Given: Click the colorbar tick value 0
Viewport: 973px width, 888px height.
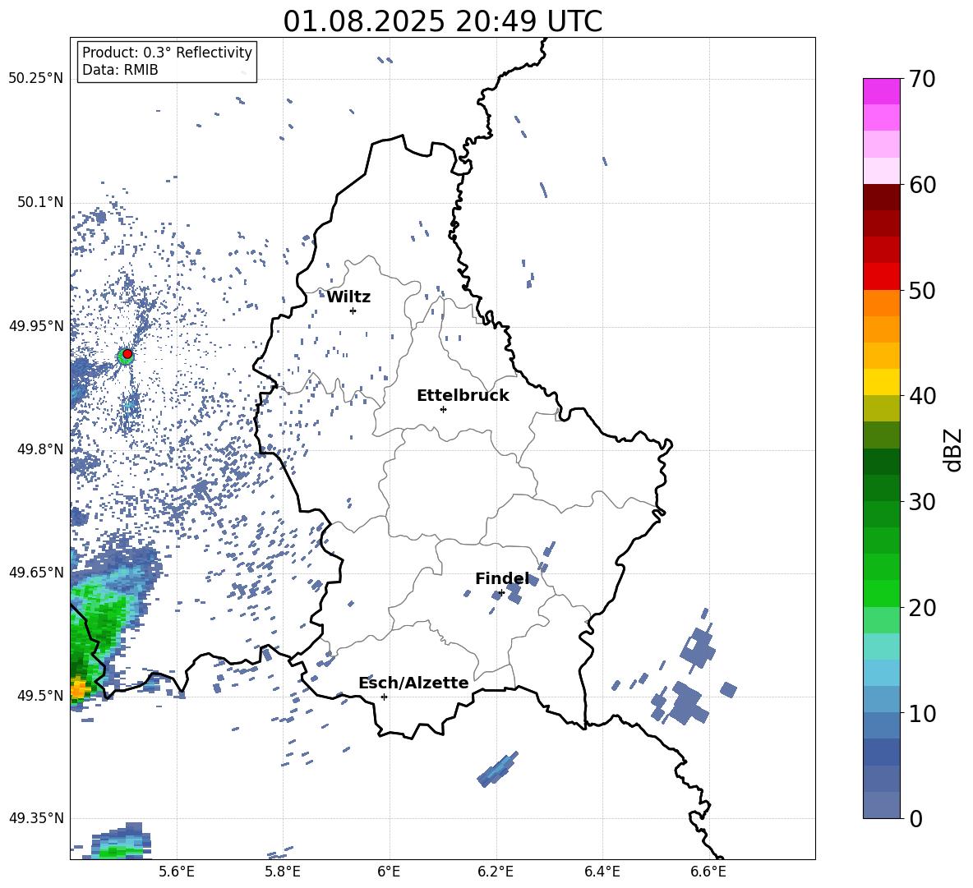Looking at the screenshot, I should pos(915,818).
